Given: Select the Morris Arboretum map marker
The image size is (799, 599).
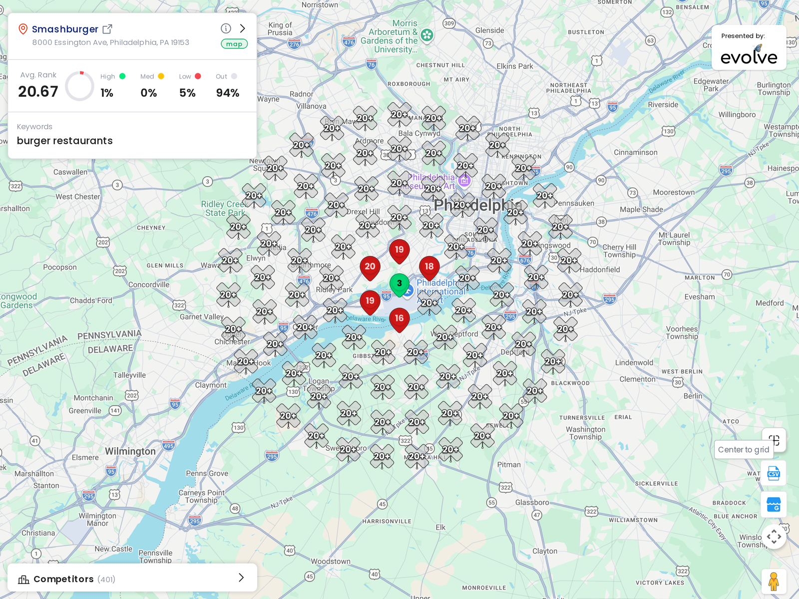Looking at the screenshot, I should coord(427,35).
